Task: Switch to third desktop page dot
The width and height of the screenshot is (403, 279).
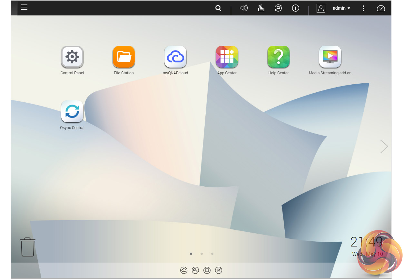Action: tap(212, 254)
